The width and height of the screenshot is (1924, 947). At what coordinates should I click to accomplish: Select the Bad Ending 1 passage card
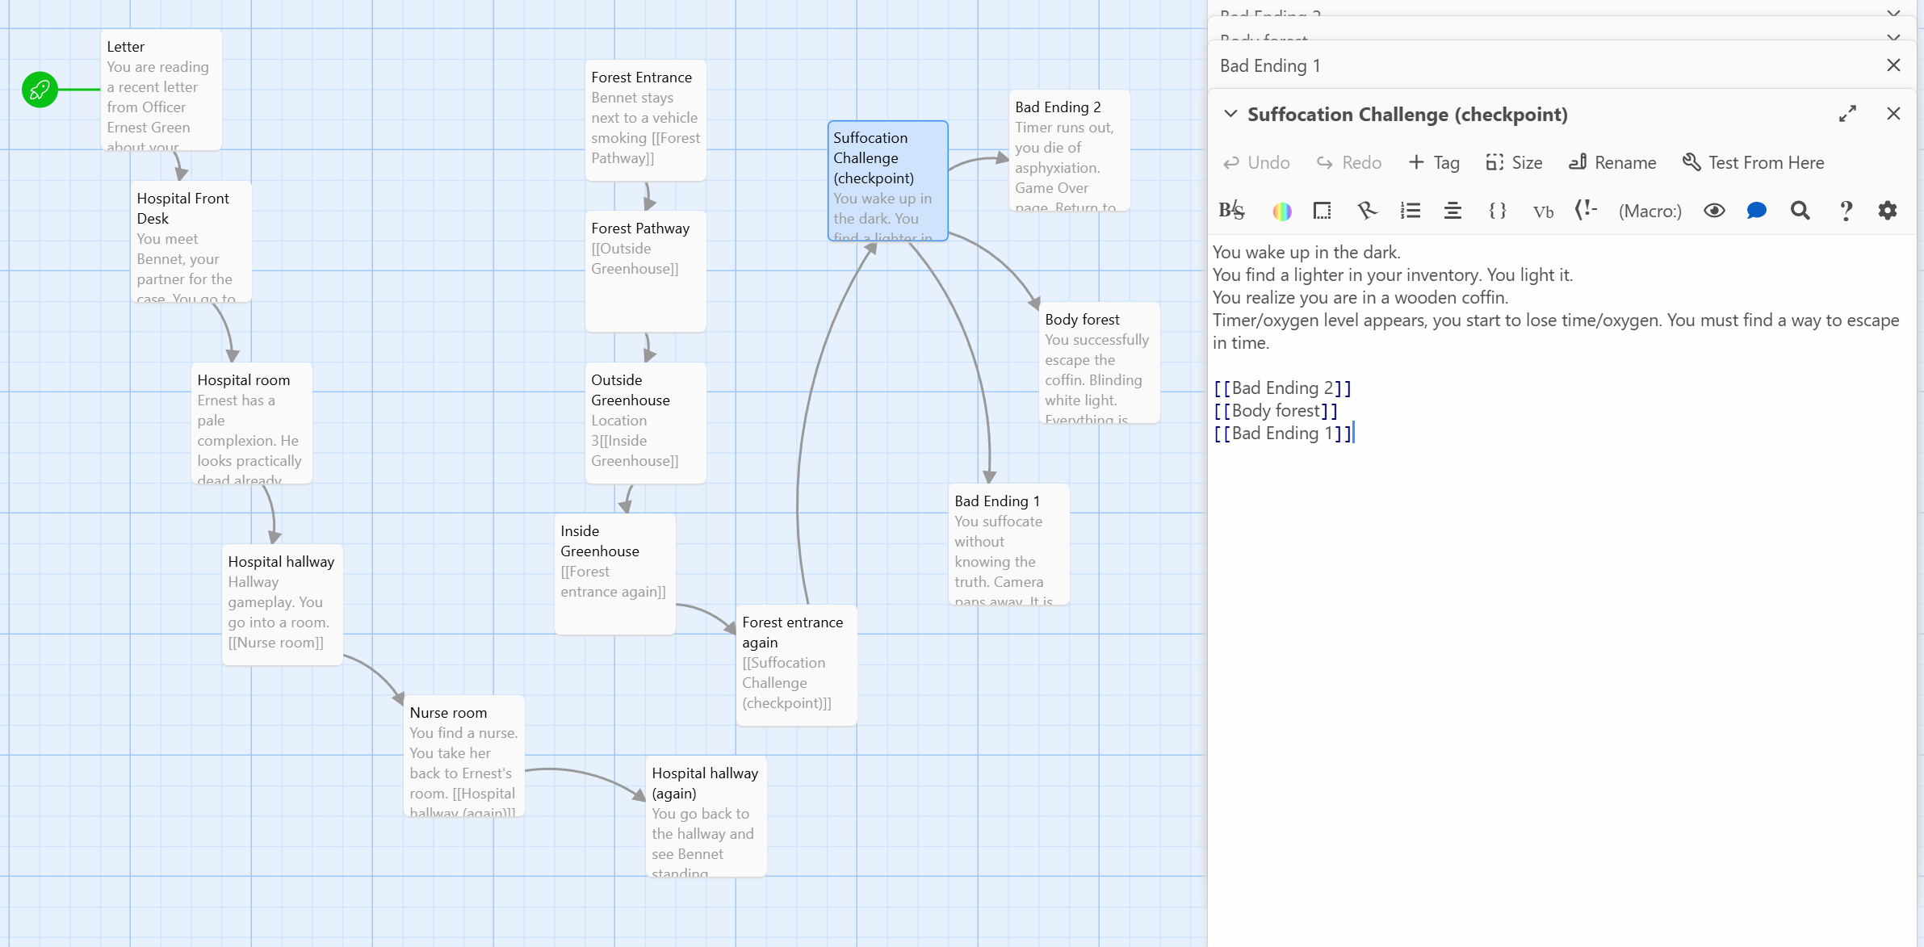[x=1009, y=544]
